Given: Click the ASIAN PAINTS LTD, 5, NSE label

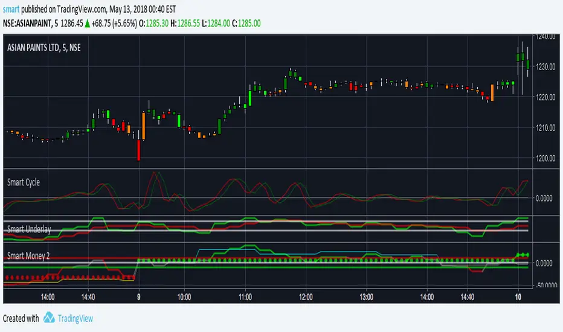Looking at the screenshot, I should 44,48.
